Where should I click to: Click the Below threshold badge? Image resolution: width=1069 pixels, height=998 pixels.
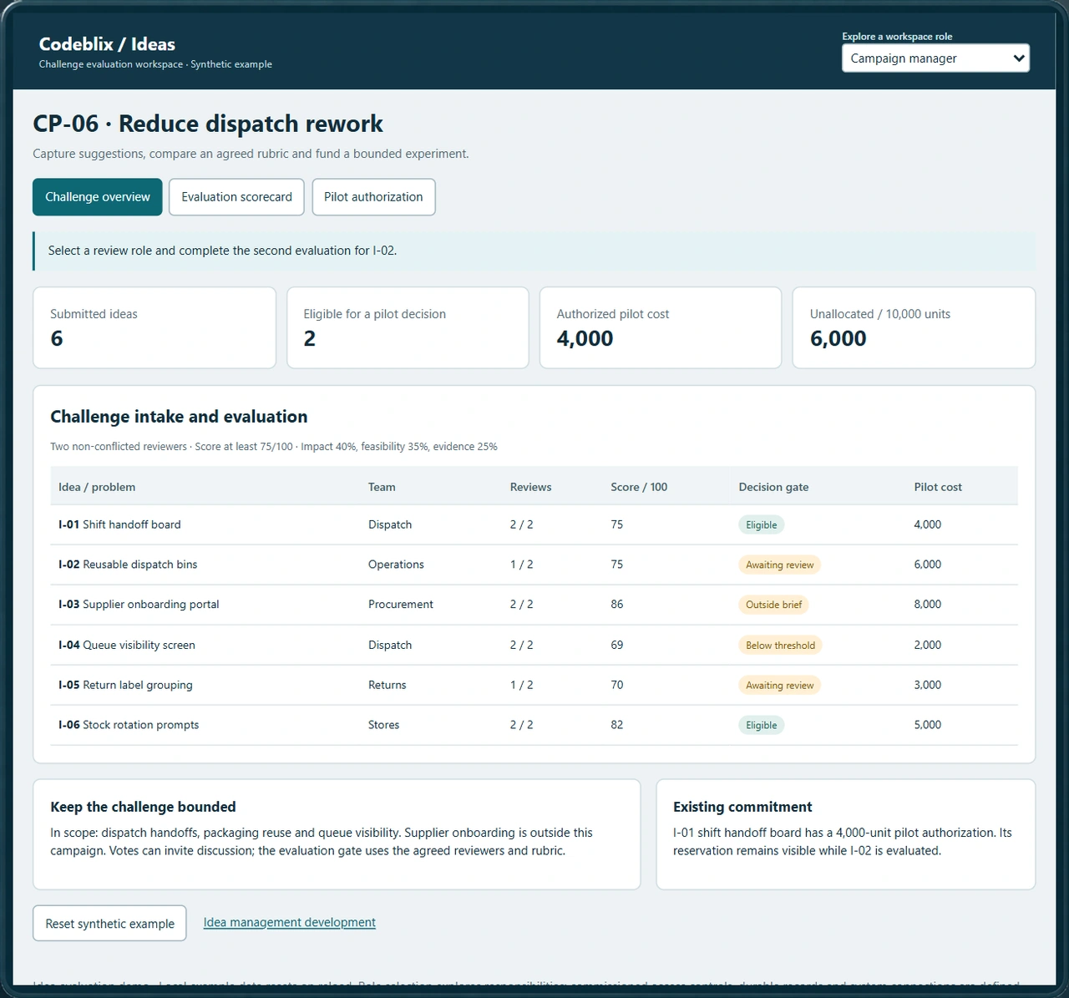(x=780, y=645)
